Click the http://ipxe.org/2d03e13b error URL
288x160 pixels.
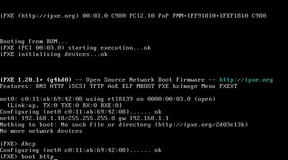204,125
